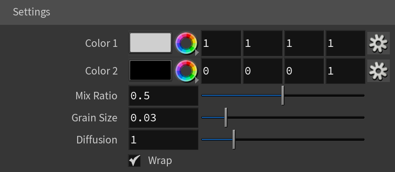Click the Color 2 gear options icon

(x=379, y=71)
